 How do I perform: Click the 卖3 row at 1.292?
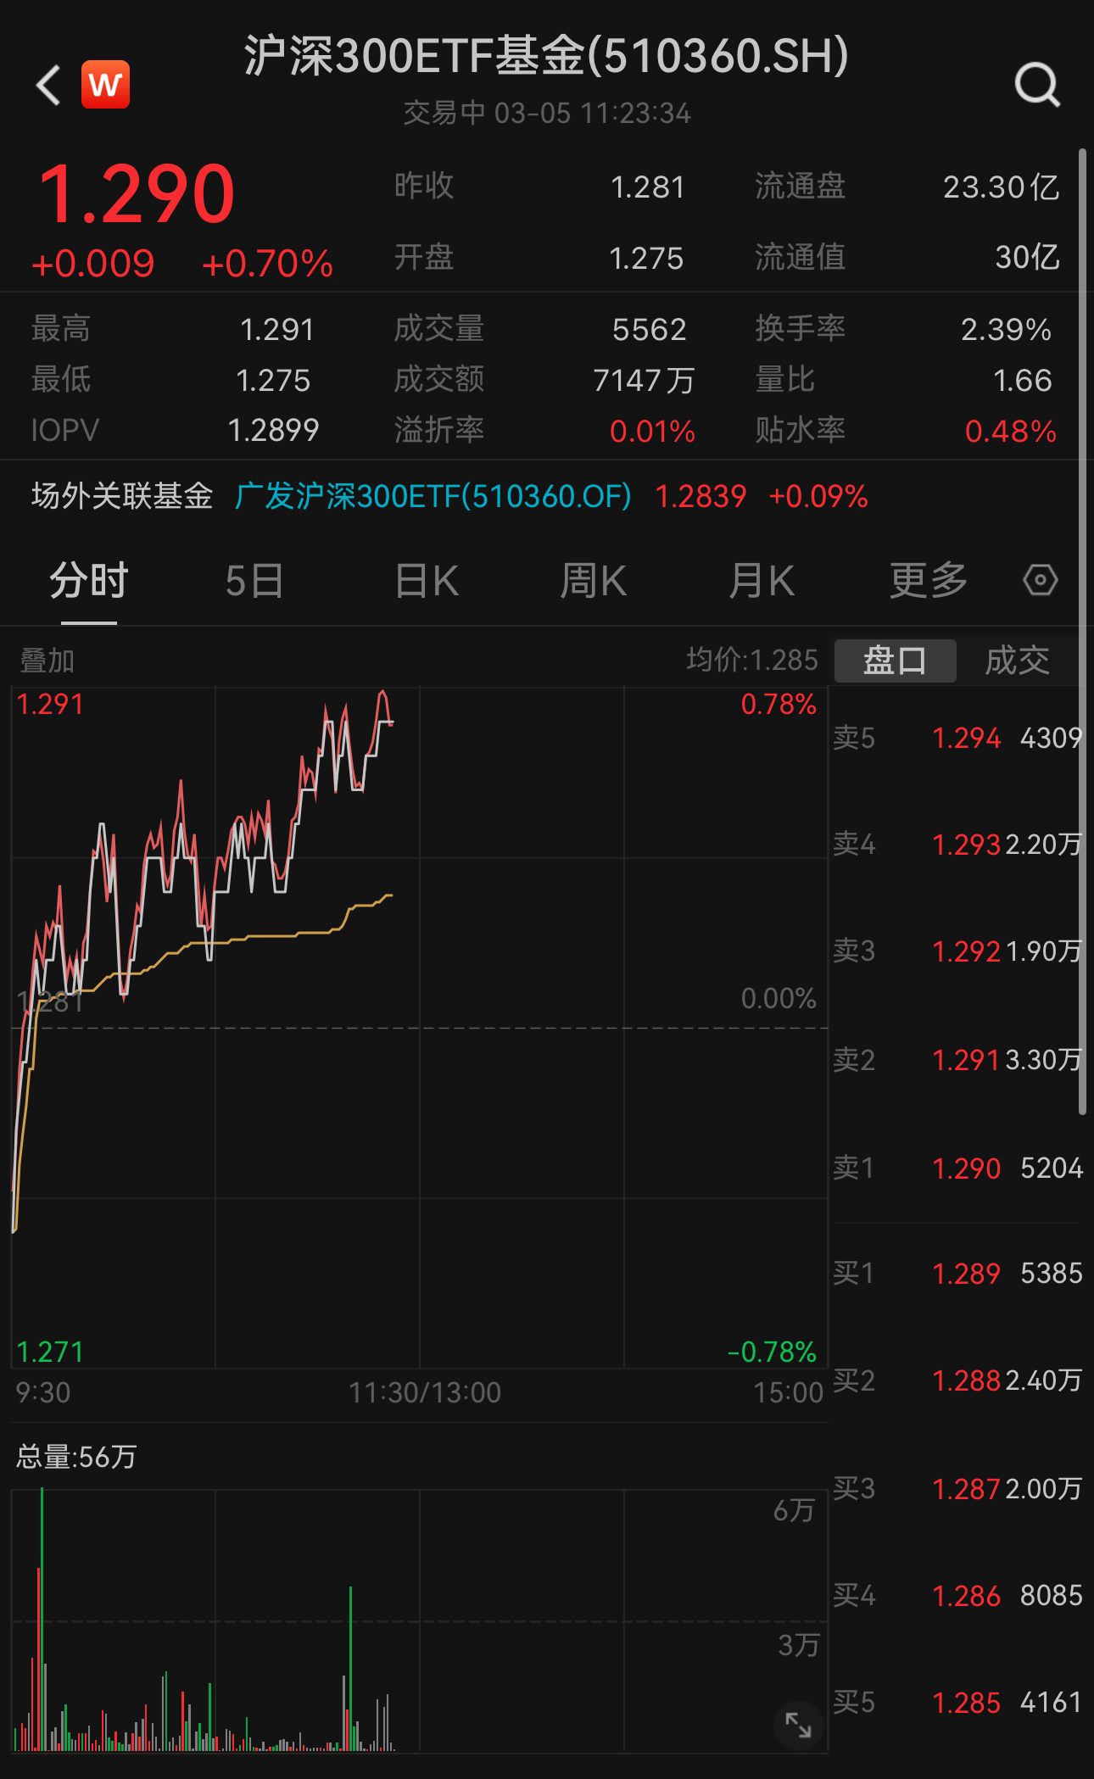point(957,951)
